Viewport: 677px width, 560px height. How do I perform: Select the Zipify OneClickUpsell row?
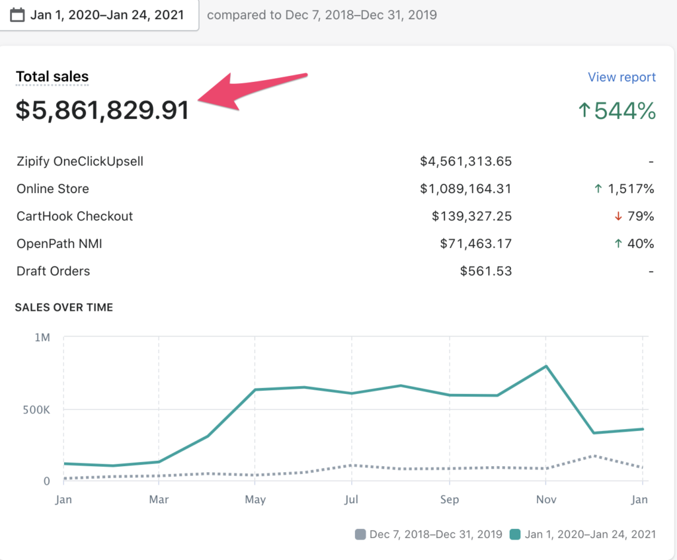click(x=80, y=161)
